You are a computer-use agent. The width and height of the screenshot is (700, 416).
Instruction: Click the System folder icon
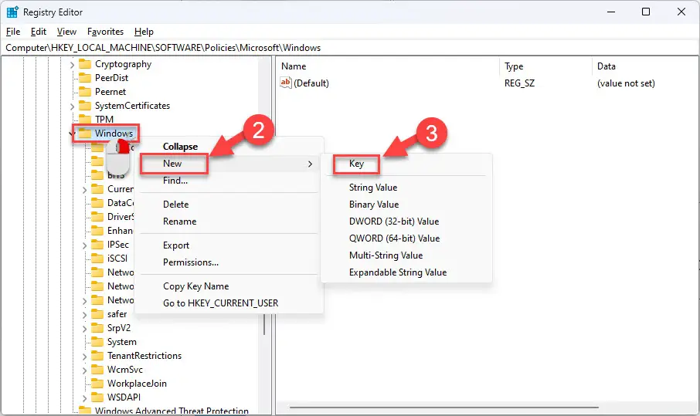click(97, 342)
